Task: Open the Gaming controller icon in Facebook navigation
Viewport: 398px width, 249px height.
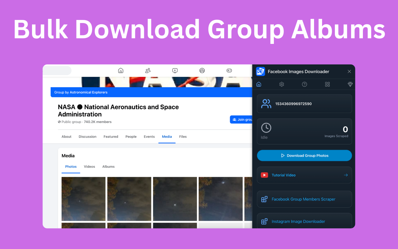Action: [x=229, y=71]
